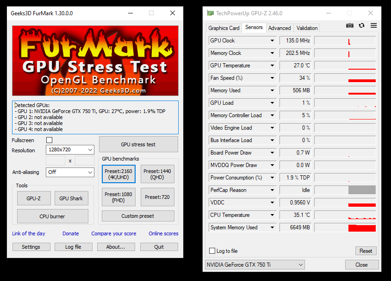Expand the GPU Temperature sensor dropdown
The image size is (391, 281).
point(272,66)
